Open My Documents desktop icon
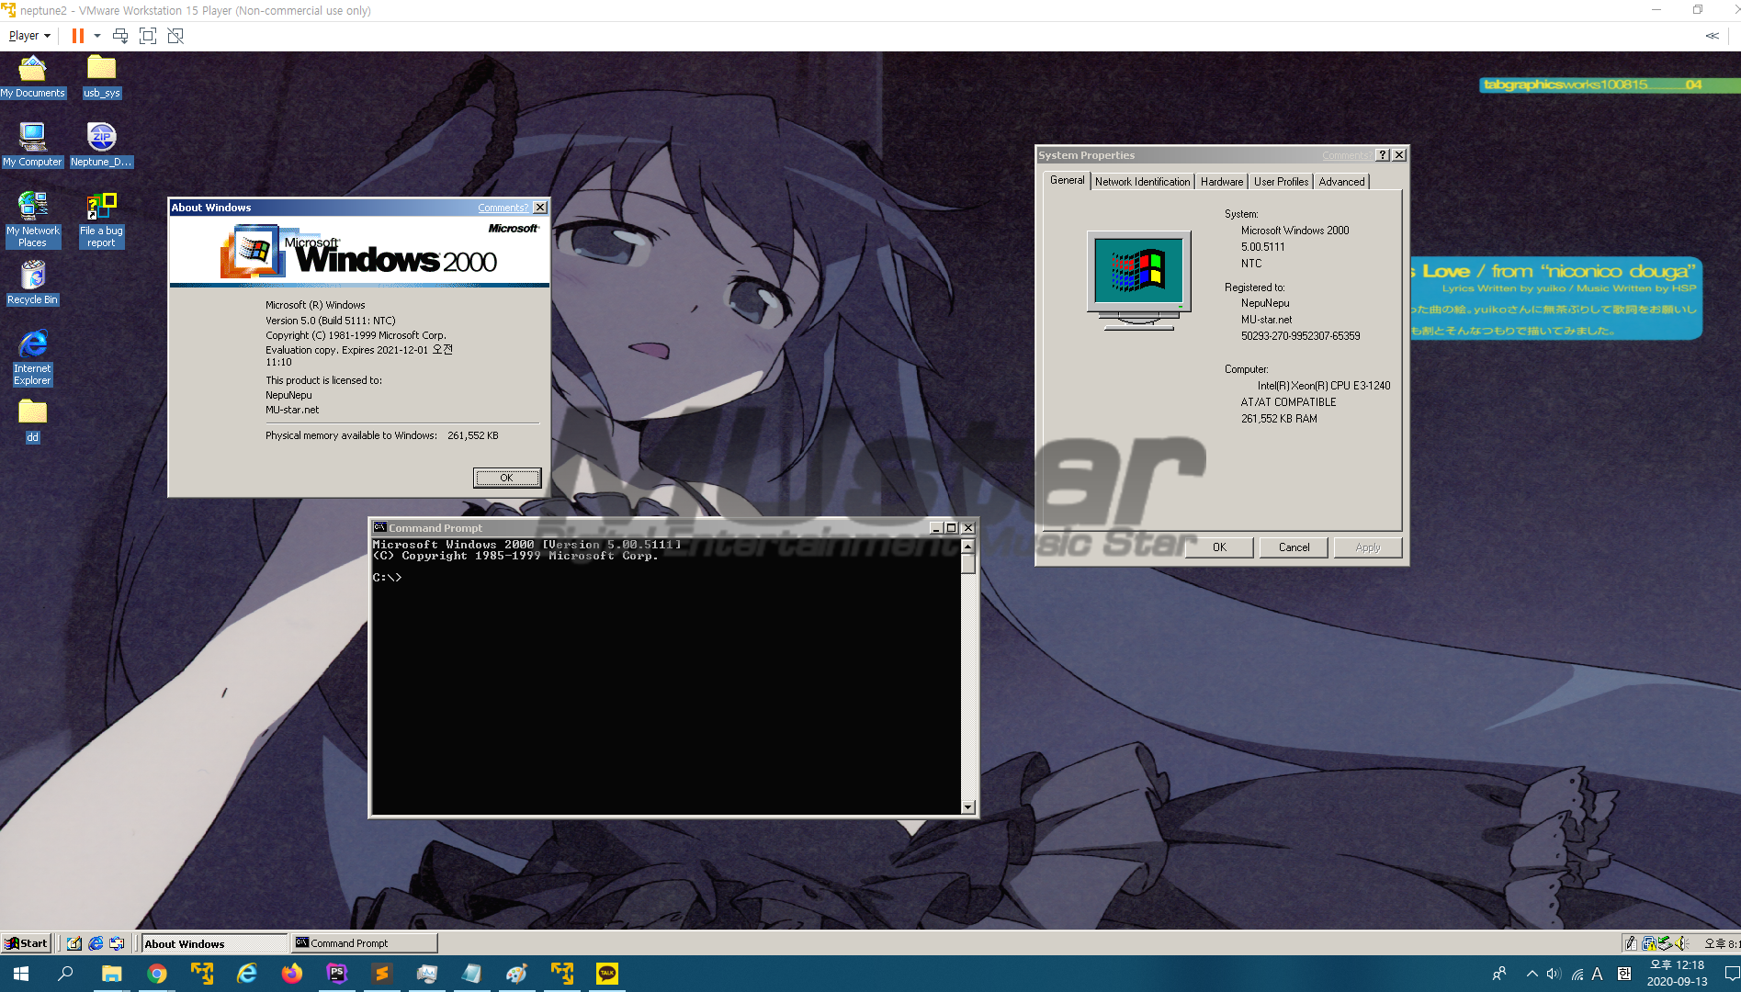 32,76
